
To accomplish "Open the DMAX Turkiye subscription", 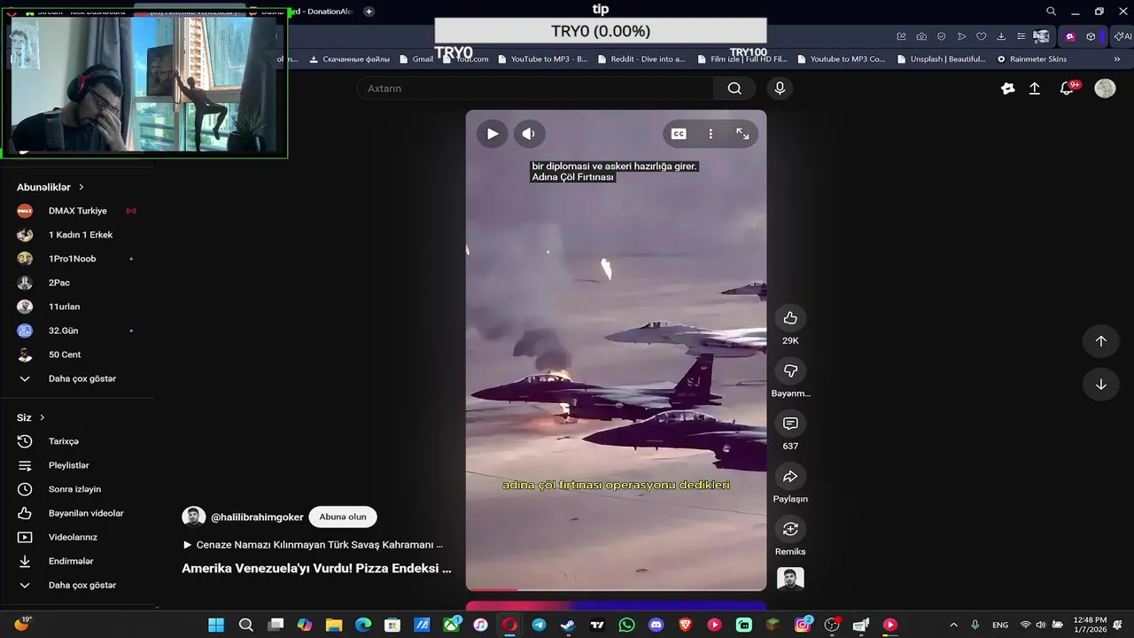I will pos(76,211).
